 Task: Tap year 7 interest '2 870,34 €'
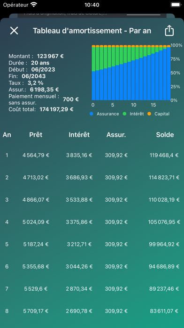pos(79,289)
